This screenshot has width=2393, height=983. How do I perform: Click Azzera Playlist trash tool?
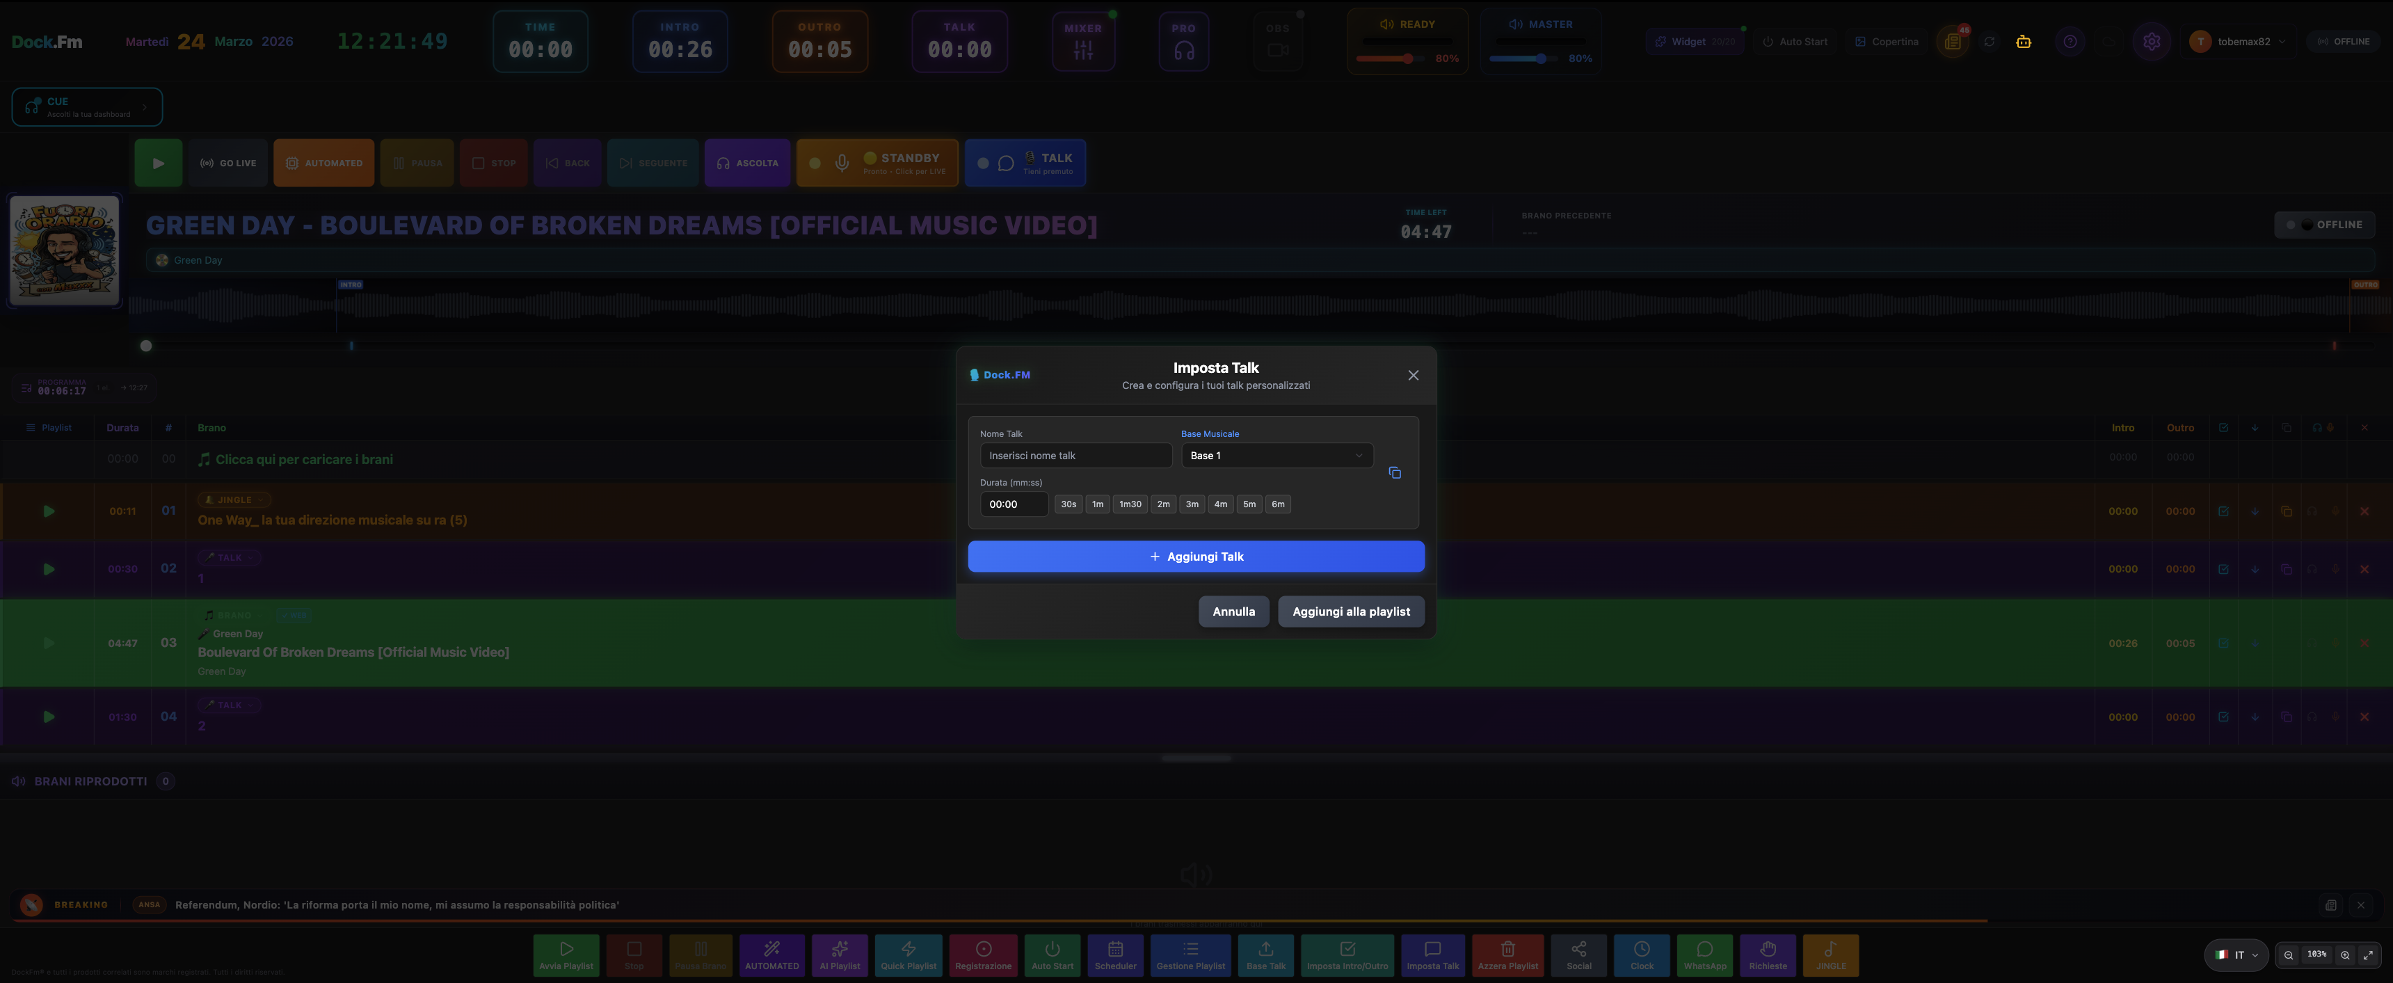pyautogui.click(x=1507, y=955)
